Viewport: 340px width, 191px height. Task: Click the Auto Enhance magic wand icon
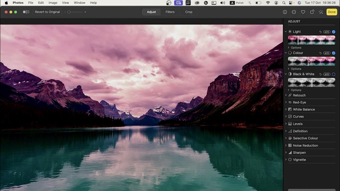coord(321,12)
